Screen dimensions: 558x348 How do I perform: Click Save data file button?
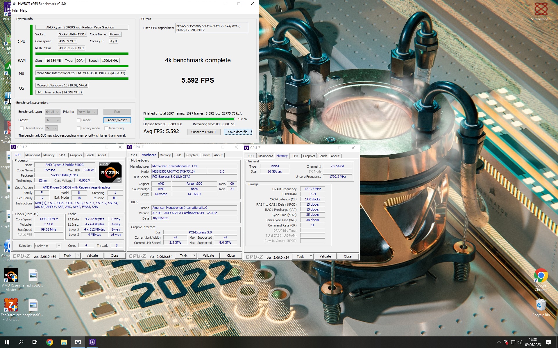click(x=238, y=132)
